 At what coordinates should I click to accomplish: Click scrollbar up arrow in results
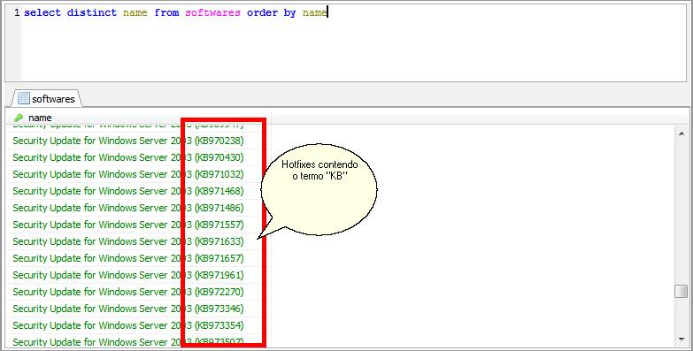point(681,134)
